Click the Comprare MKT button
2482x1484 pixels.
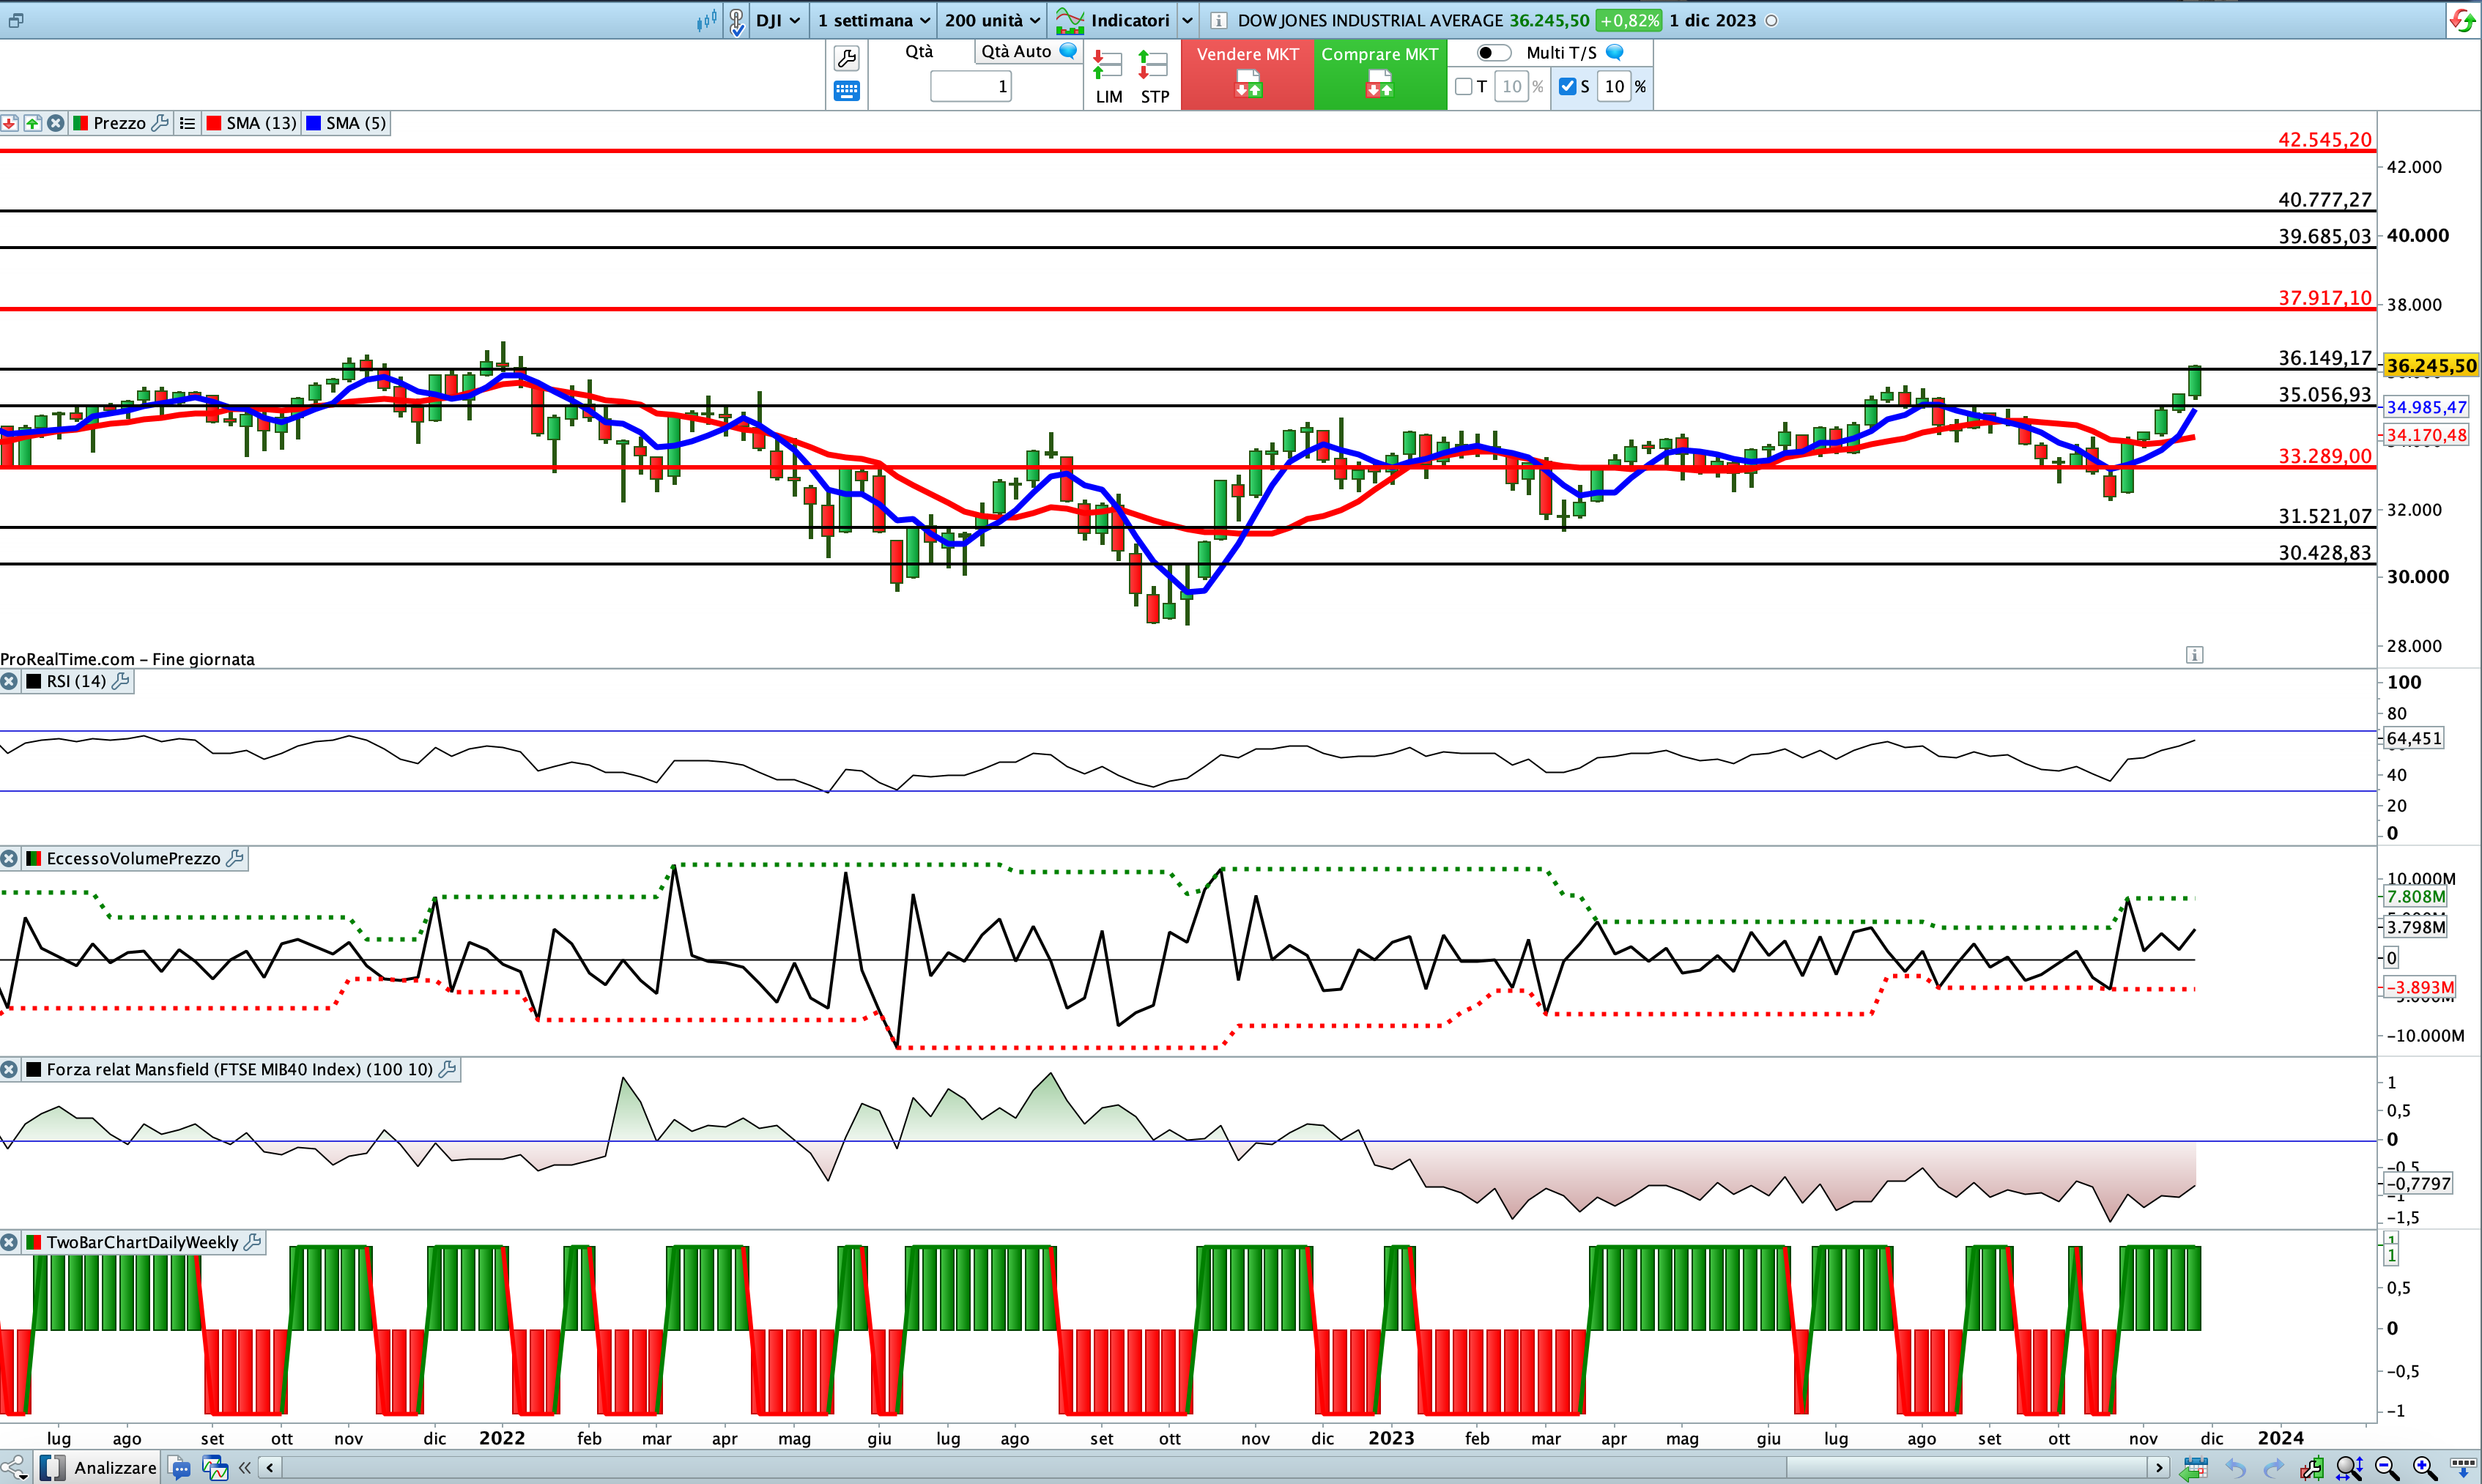(x=1380, y=74)
